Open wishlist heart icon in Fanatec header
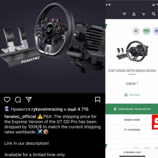 click(124, 14)
